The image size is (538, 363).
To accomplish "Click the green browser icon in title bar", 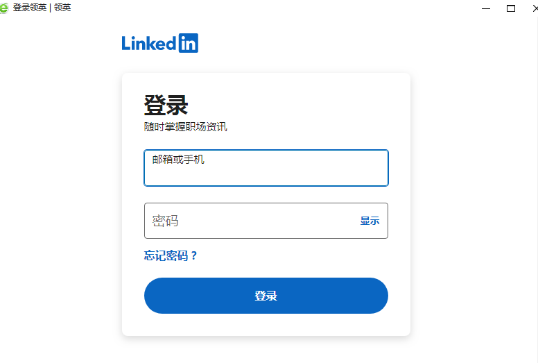I will coord(5,8).
